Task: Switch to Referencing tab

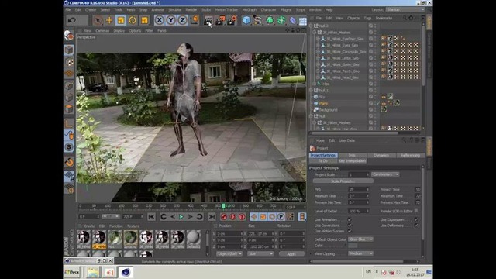Action: click(x=410, y=155)
